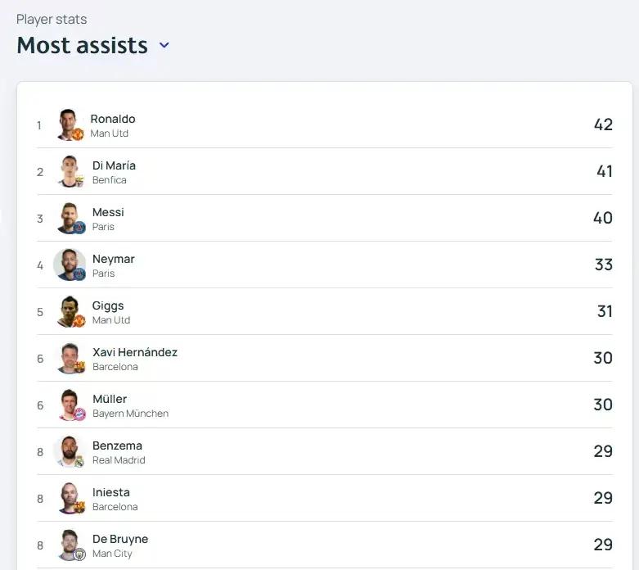Click Neymar's circular player photo
The image size is (639, 570).
click(x=70, y=265)
